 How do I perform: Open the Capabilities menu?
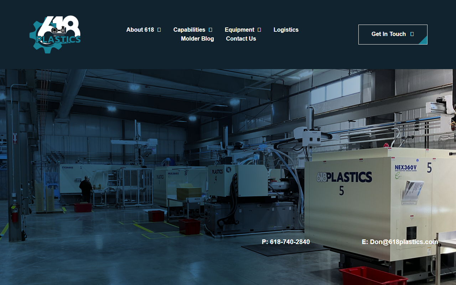pos(189,30)
